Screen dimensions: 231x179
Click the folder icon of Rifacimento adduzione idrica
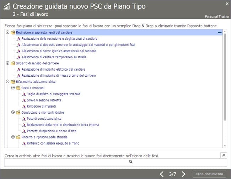pos(13,82)
